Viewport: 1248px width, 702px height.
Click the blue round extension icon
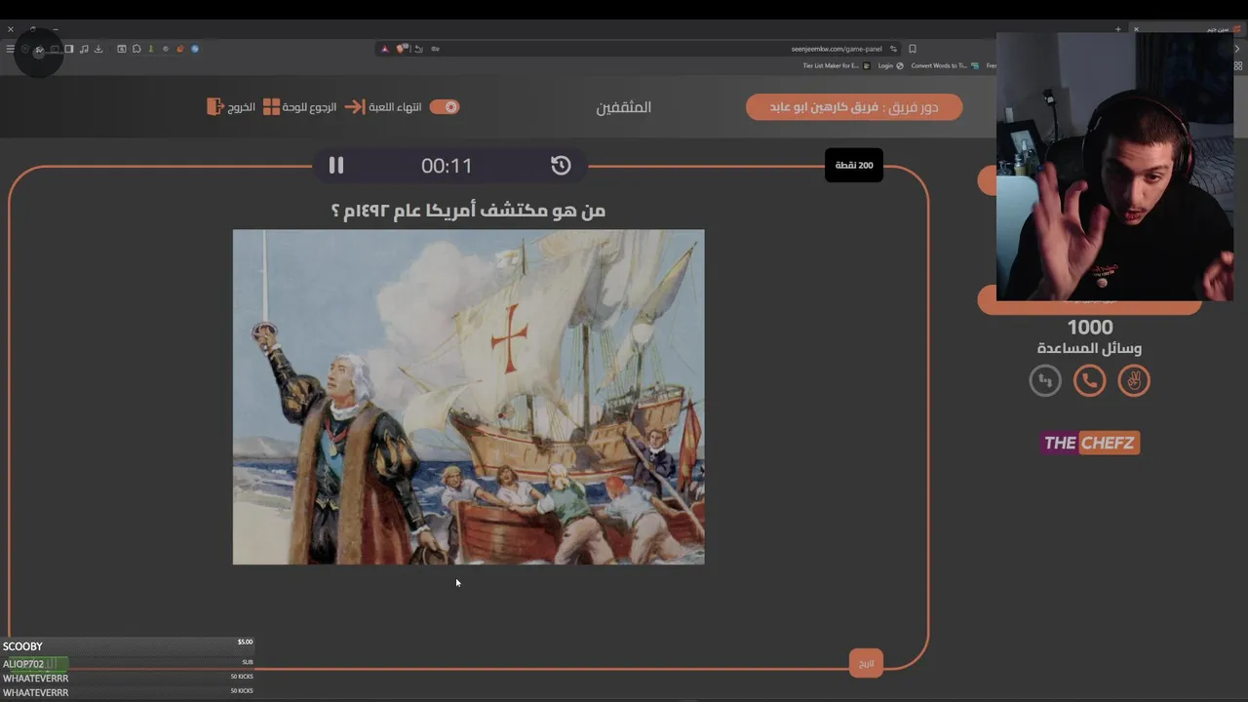(195, 49)
